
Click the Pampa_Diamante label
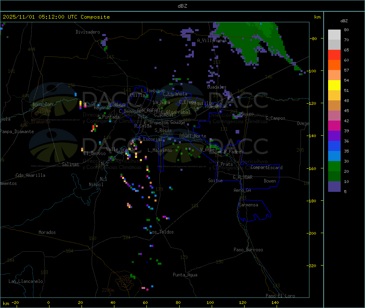pos(17,132)
